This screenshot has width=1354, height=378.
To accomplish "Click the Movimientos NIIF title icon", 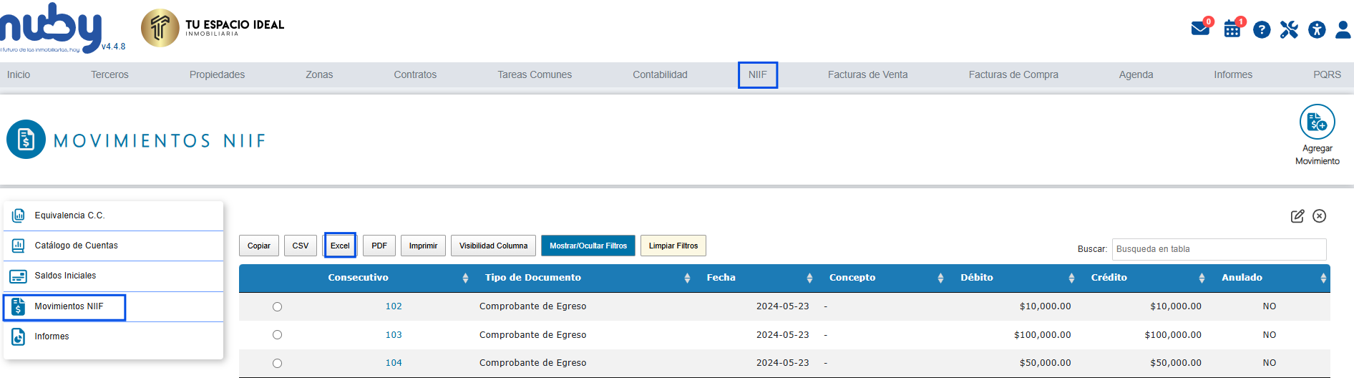I will pyautogui.click(x=26, y=139).
